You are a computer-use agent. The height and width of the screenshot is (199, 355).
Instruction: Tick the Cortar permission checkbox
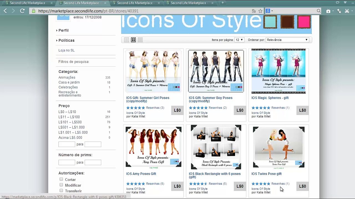(x=61, y=179)
